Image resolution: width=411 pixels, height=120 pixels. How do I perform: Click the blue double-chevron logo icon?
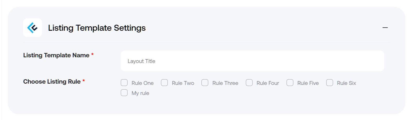tap(32, 28)
